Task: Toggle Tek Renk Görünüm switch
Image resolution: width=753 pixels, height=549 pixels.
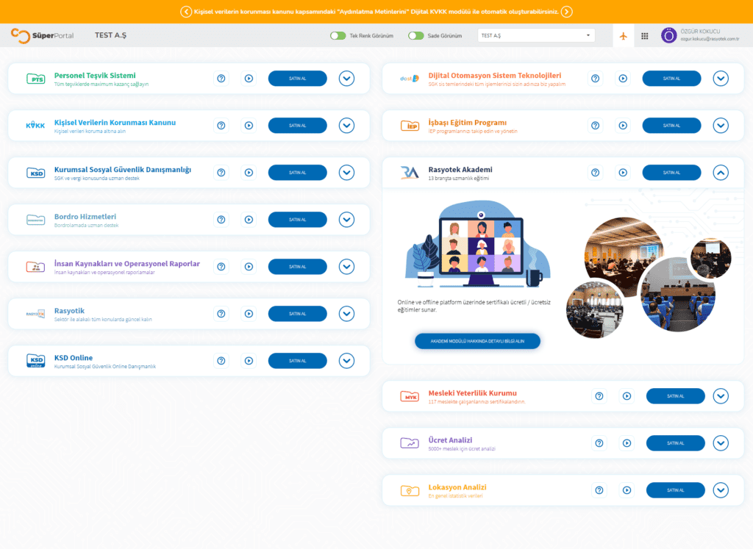Action: (x=338, y=35)
